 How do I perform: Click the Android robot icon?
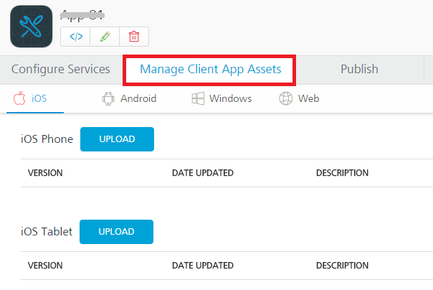(108, 98)
